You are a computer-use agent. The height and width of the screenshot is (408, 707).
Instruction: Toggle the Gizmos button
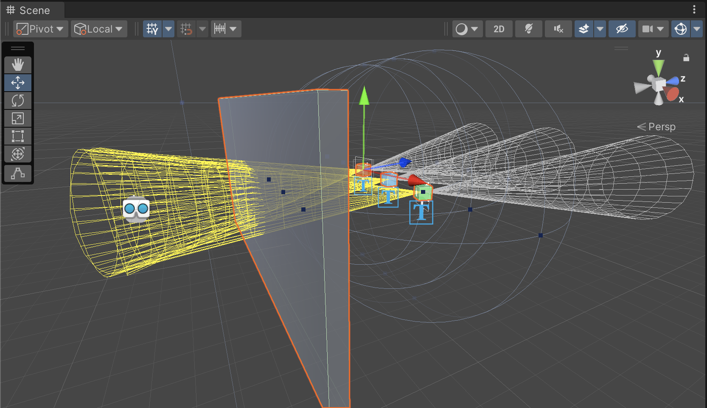(681, 29)
